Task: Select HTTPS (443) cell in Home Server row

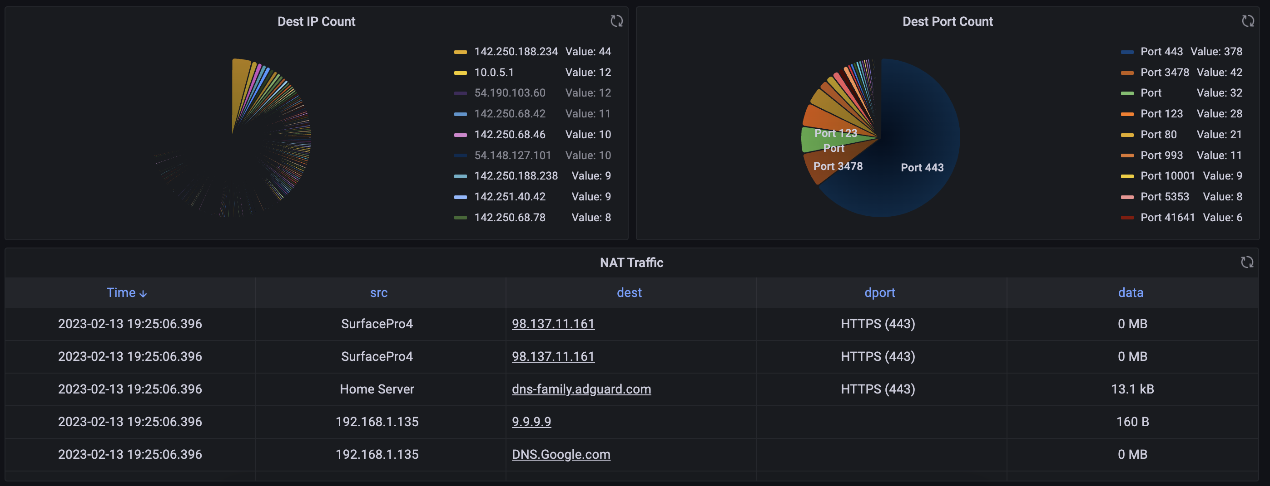Action: 878,389
